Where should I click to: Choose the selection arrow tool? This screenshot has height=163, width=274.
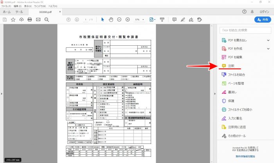point(103,20)
